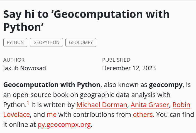
Task: Select the GEOCOMPY category tag
Action: tap(81, 42)
